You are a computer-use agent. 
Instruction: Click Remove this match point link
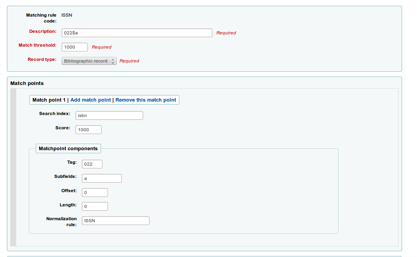(x=146, y=100)
